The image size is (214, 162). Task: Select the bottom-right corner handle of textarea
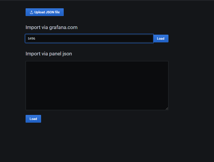167,108
